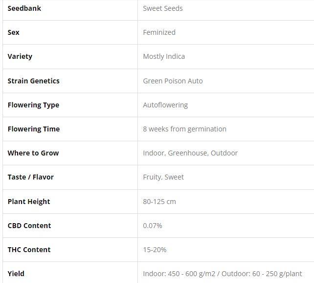The image size is (314, 283).
Task: Select the 8 weeks from germination text
Action: point(184,129)
